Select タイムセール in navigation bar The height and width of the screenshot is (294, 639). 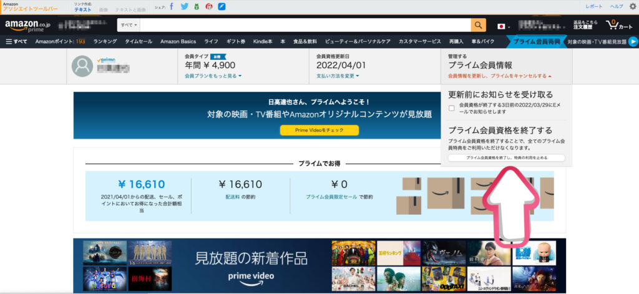pyautogui.click(x=139, y=41)
